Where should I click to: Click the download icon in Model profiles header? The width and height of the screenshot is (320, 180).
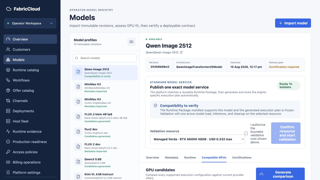tap(131, 42)
